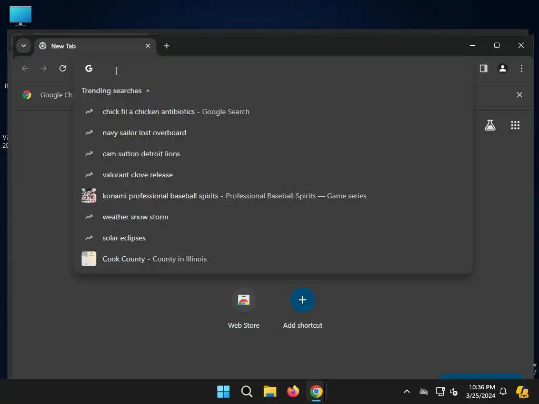
Task: Choose 'solar eclipses' suggestion
Action: coord(273,238)
